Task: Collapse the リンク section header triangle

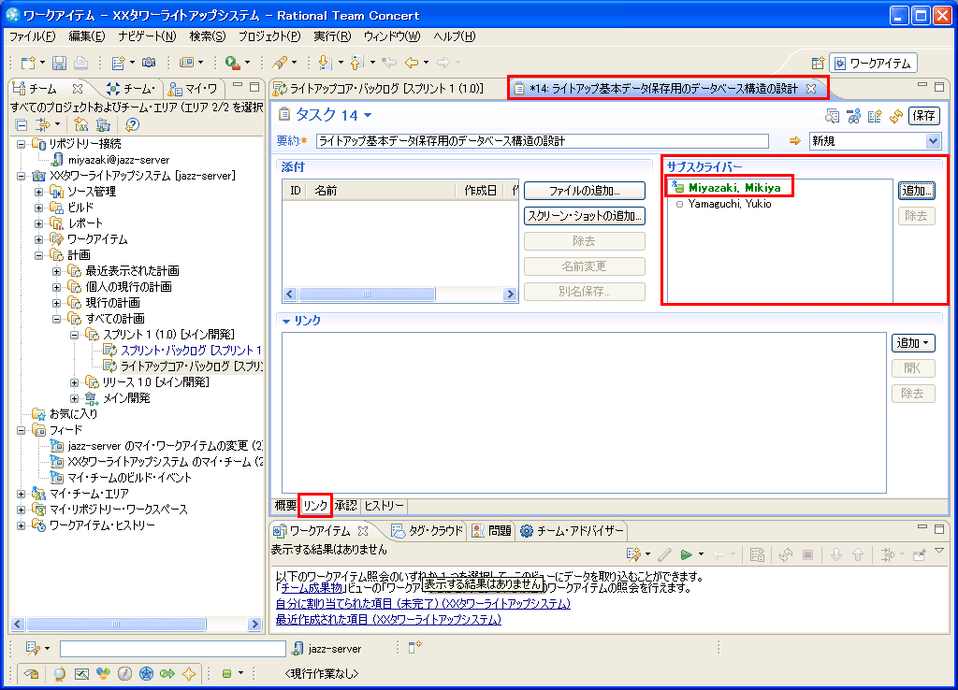Action: point(285,321)
